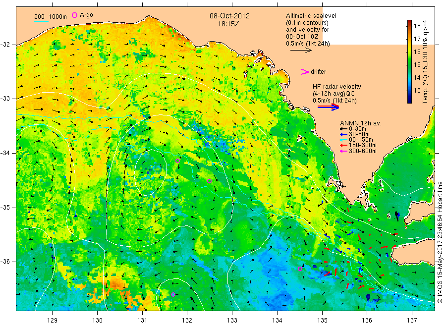This screenshot has width=446, height=327.
Task: Click the latitude label -35
Action: [x=5, y=207]
